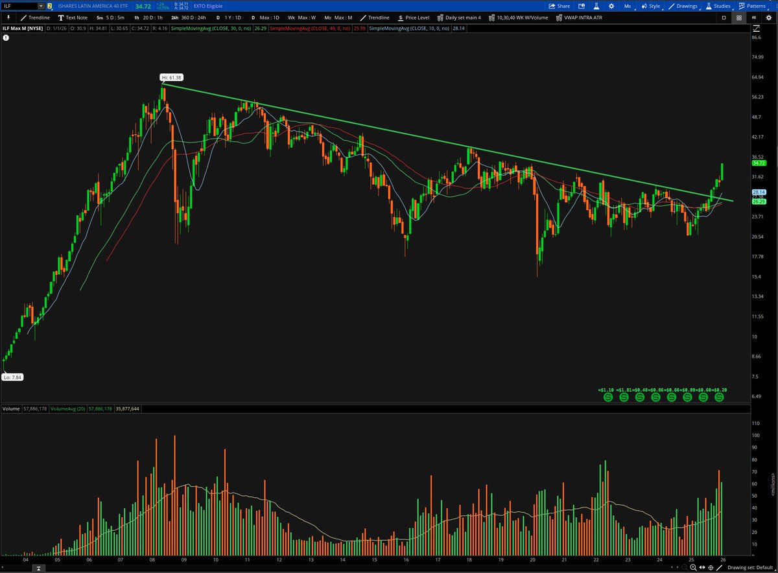Open the Patterns menu
Image resolution: width=778 pixels, height=573 pixels.
tap(752, 6)
